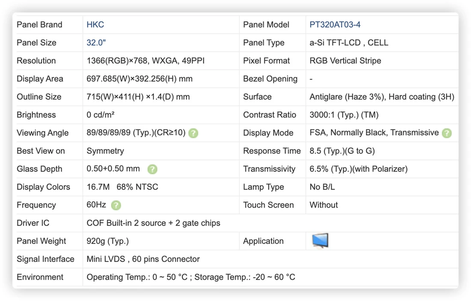Click the Lamp Type label
471x301 pixels.
[263, 187]
